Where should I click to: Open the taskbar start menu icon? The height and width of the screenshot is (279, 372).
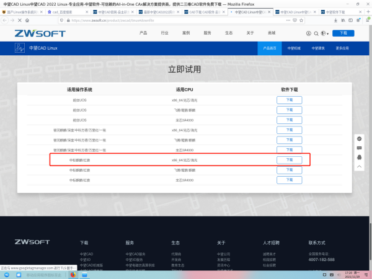7,275
